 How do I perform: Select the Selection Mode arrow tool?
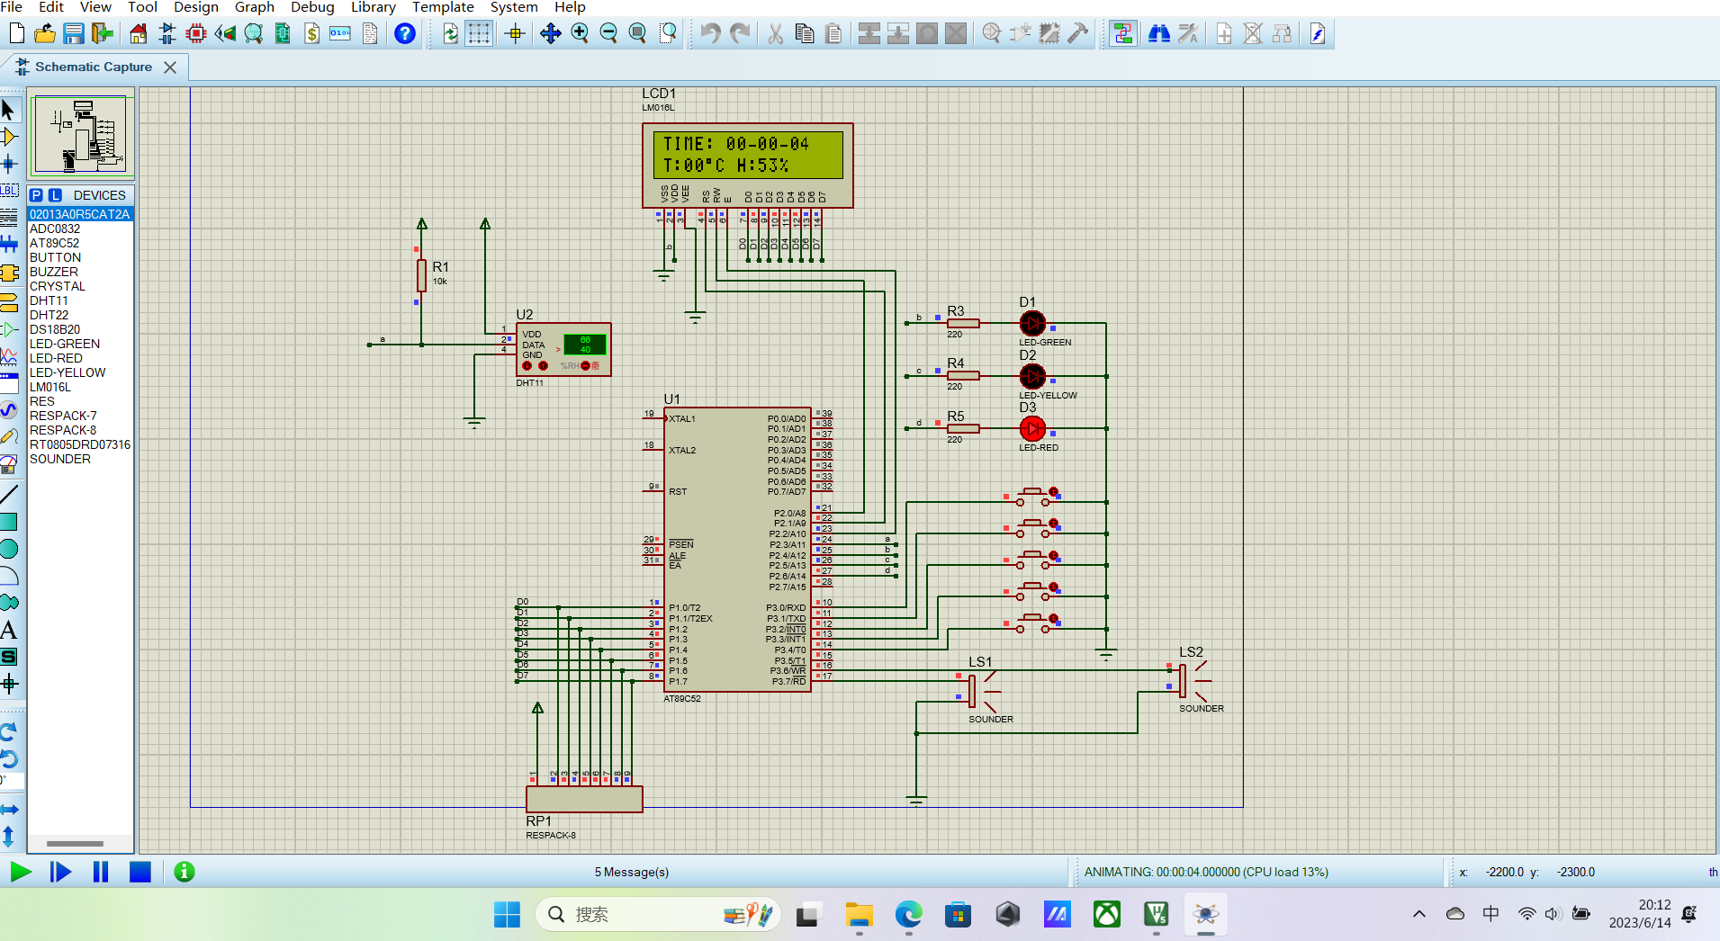(9, 110)
